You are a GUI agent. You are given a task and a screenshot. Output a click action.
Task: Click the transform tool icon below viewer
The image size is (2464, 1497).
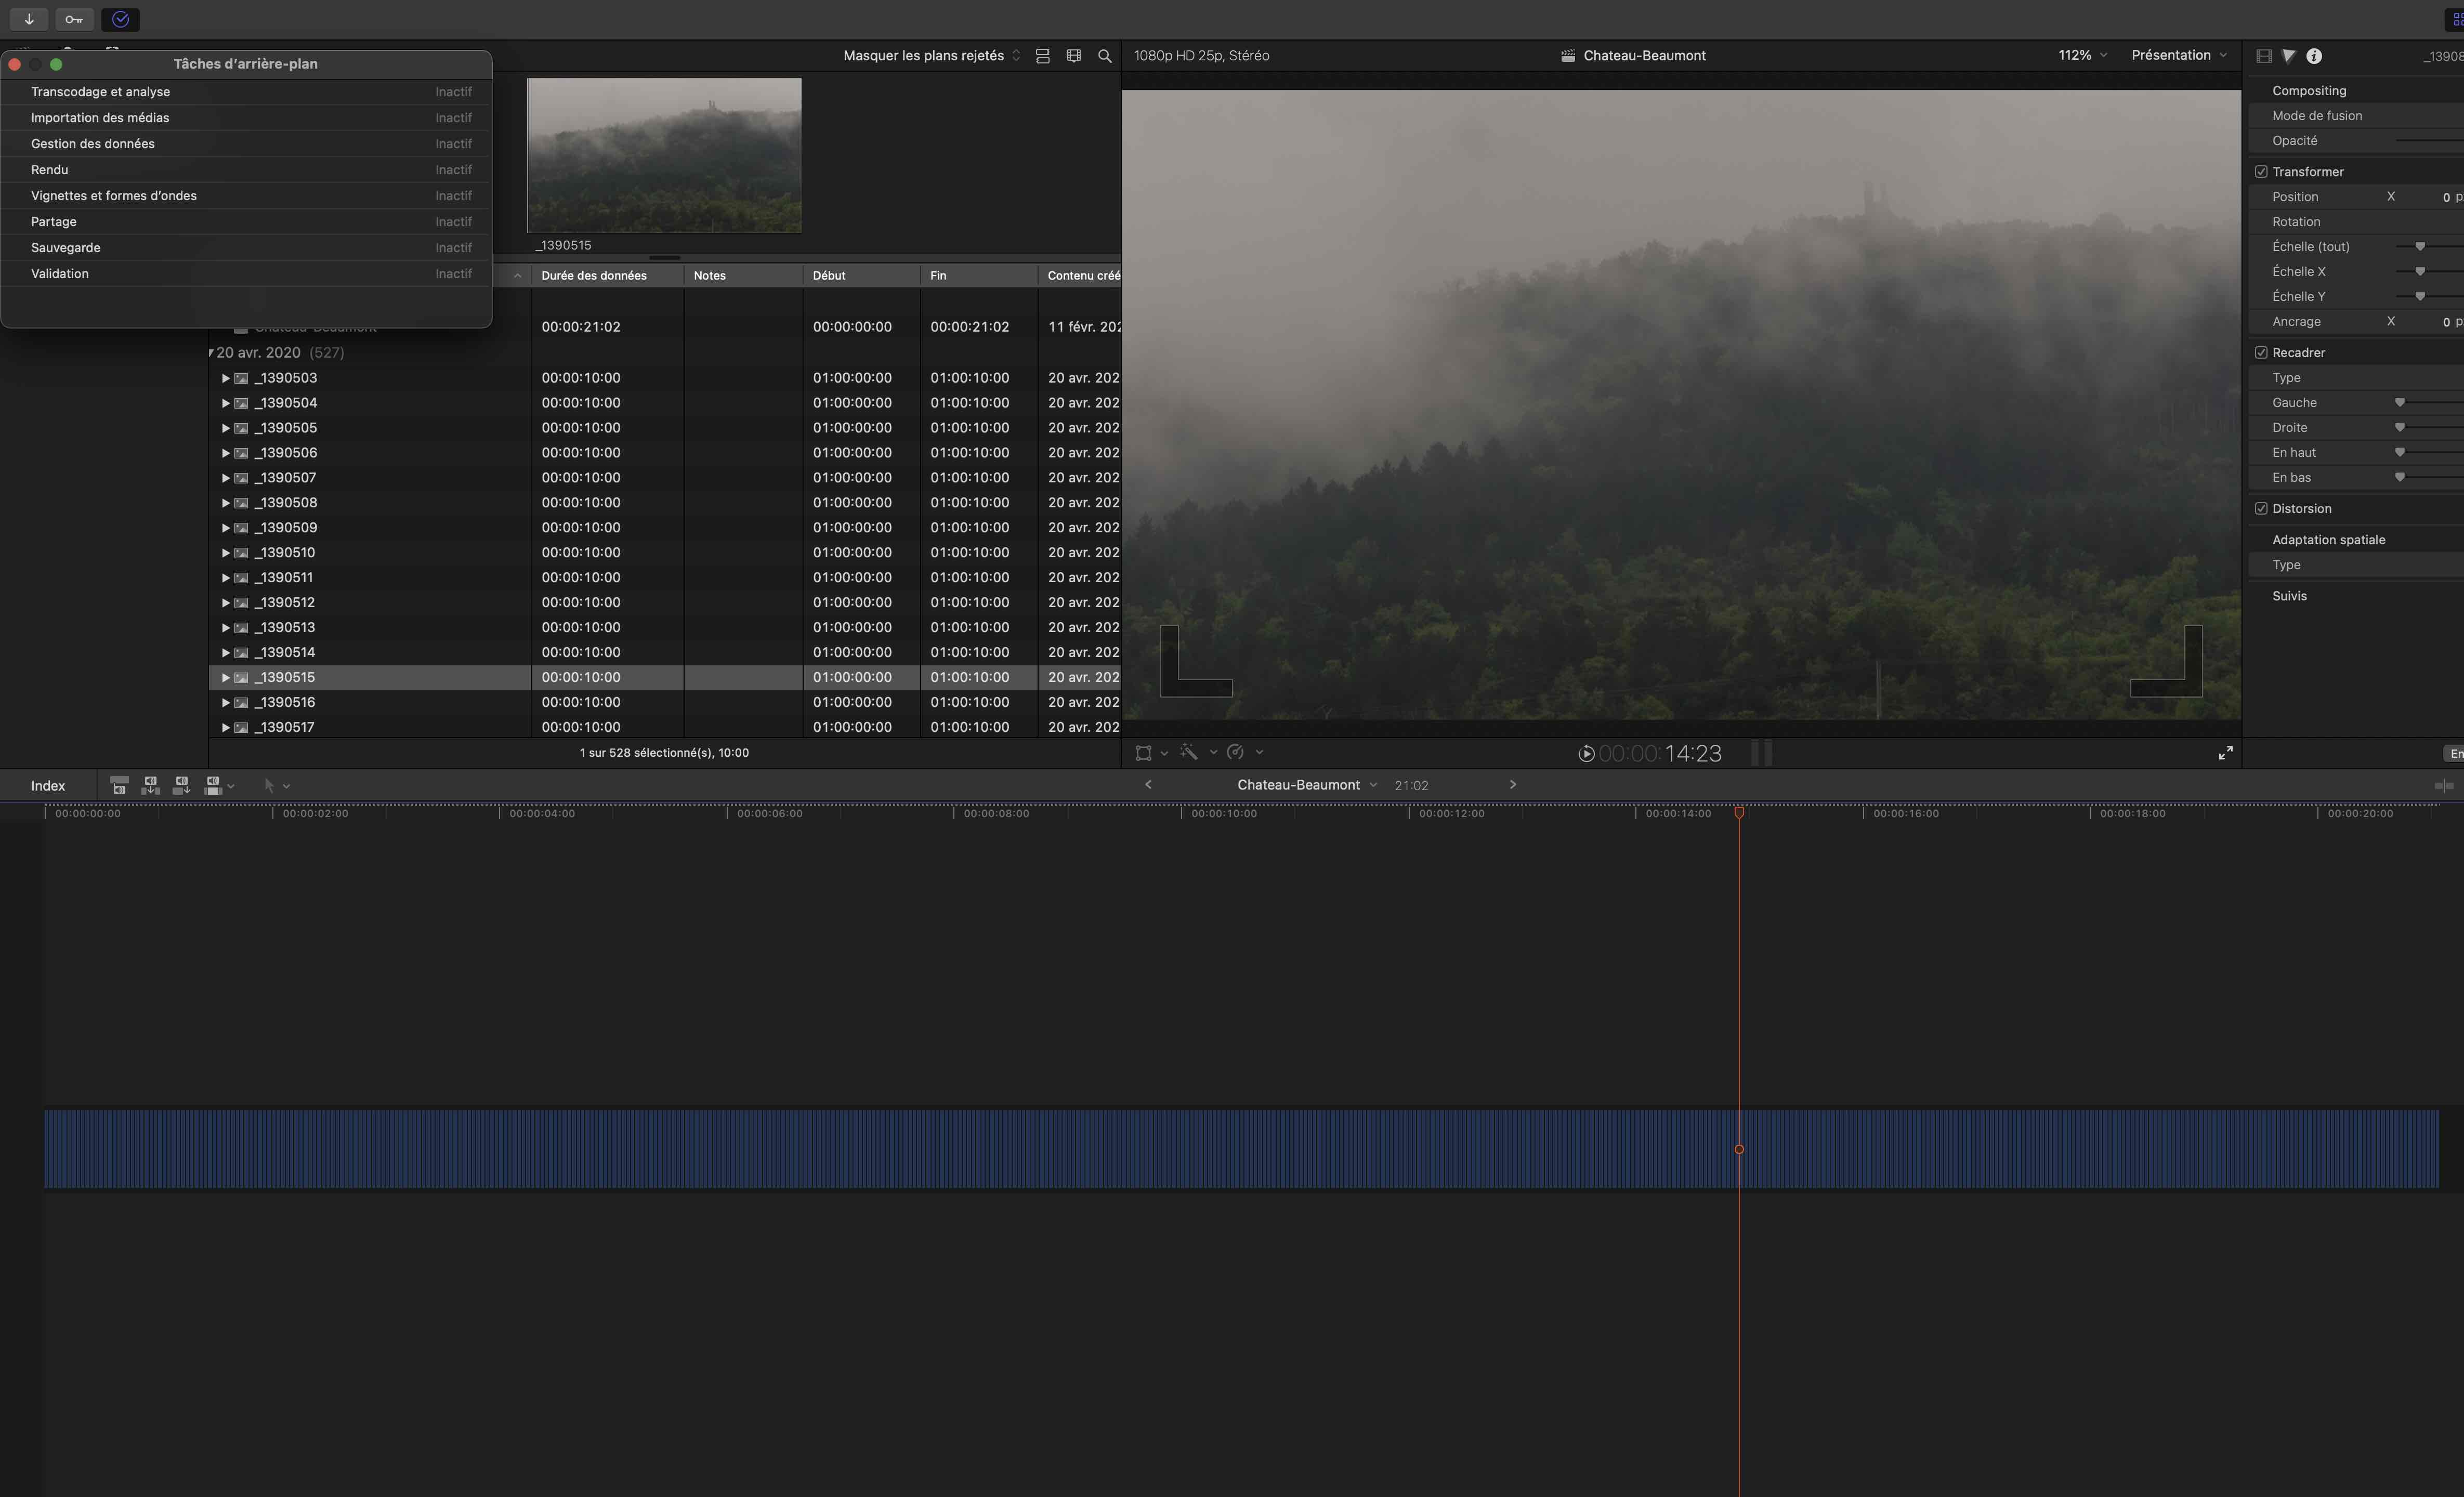pyautogui.click(x=1143, y=753)
